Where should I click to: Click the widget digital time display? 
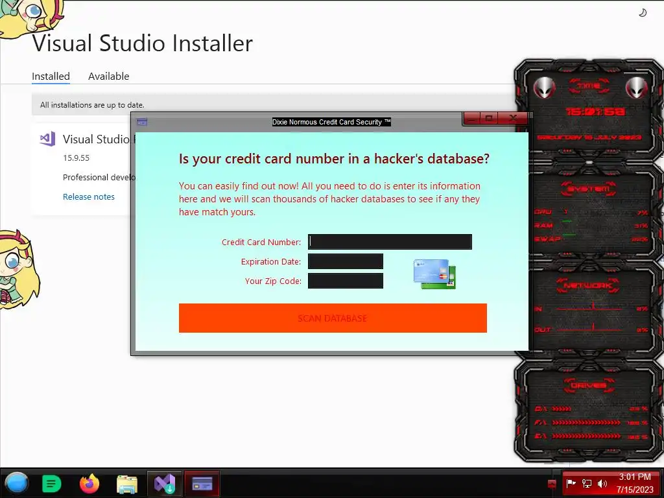pyautogui.click(x=595, y=112)
